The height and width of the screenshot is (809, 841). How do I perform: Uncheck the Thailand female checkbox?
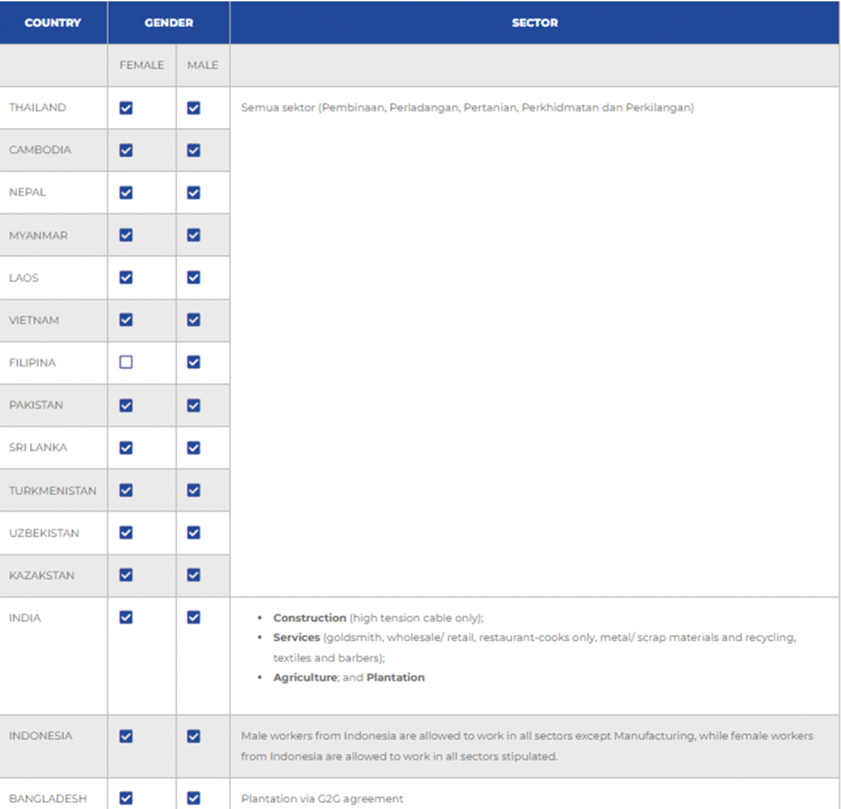pos(126,108)
